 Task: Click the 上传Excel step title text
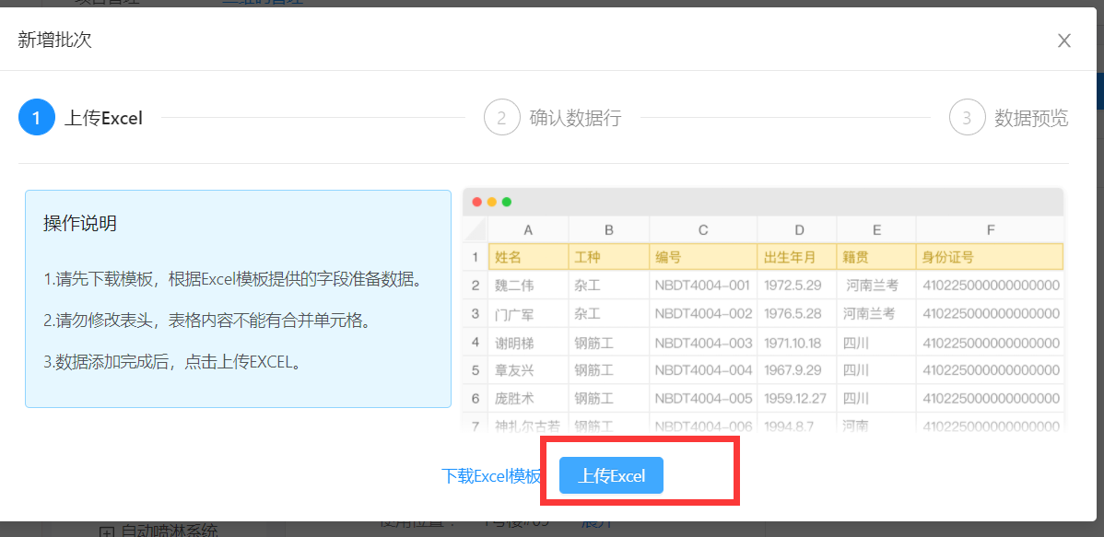click(103, 118)
